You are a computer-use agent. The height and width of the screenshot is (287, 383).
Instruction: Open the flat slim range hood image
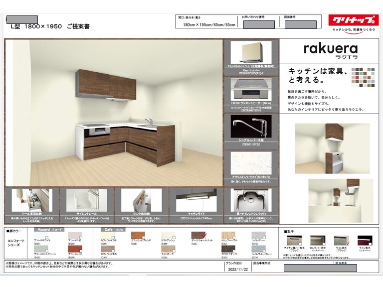(251, 52)
